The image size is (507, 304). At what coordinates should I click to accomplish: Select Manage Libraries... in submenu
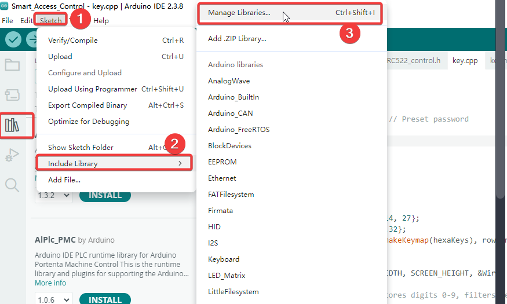290,13
